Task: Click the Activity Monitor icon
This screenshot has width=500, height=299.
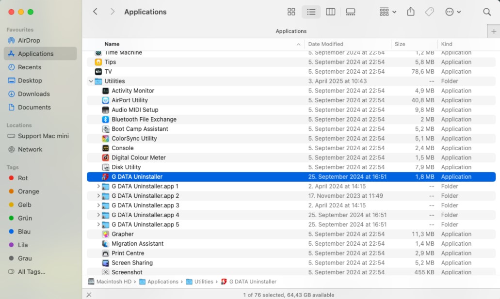Action: pyautogui.click(x=105, y=91)
